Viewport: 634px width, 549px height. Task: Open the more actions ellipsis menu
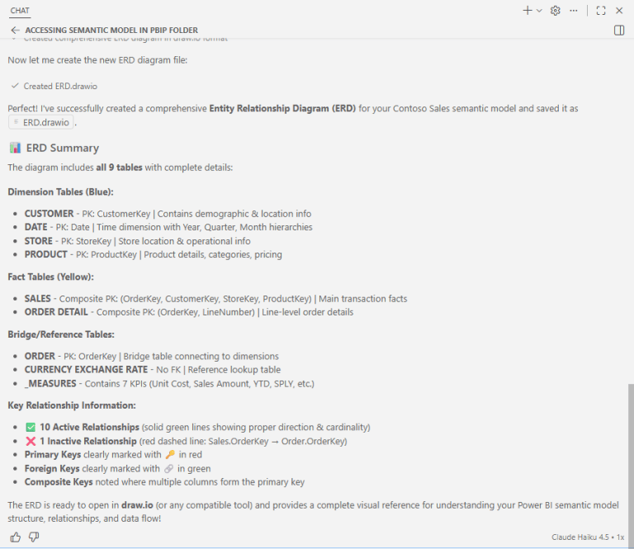574,11
